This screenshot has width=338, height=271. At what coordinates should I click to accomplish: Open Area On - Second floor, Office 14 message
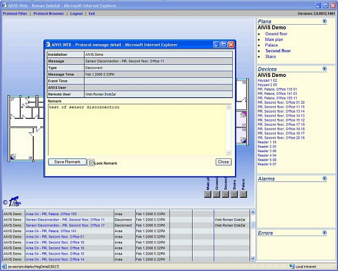coord(55,259)
